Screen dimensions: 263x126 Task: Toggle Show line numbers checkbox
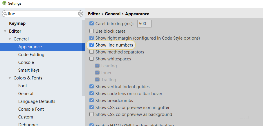tap(92, 45)
